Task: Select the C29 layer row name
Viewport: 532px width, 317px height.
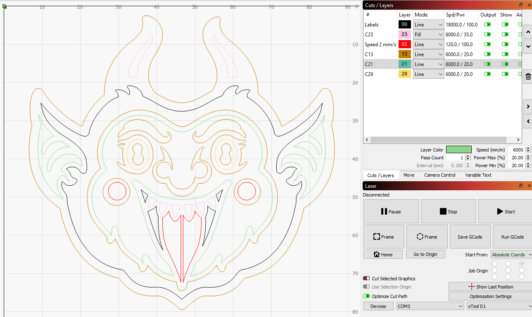Action: pyautogui.click(x=369, y=74)
